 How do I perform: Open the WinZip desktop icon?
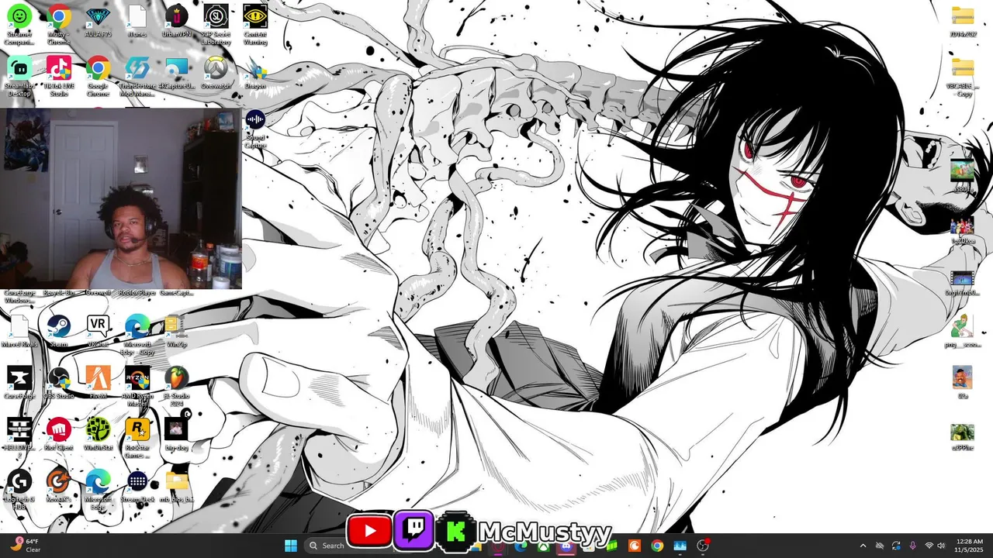pyautogui.click(x=176, y=331)
